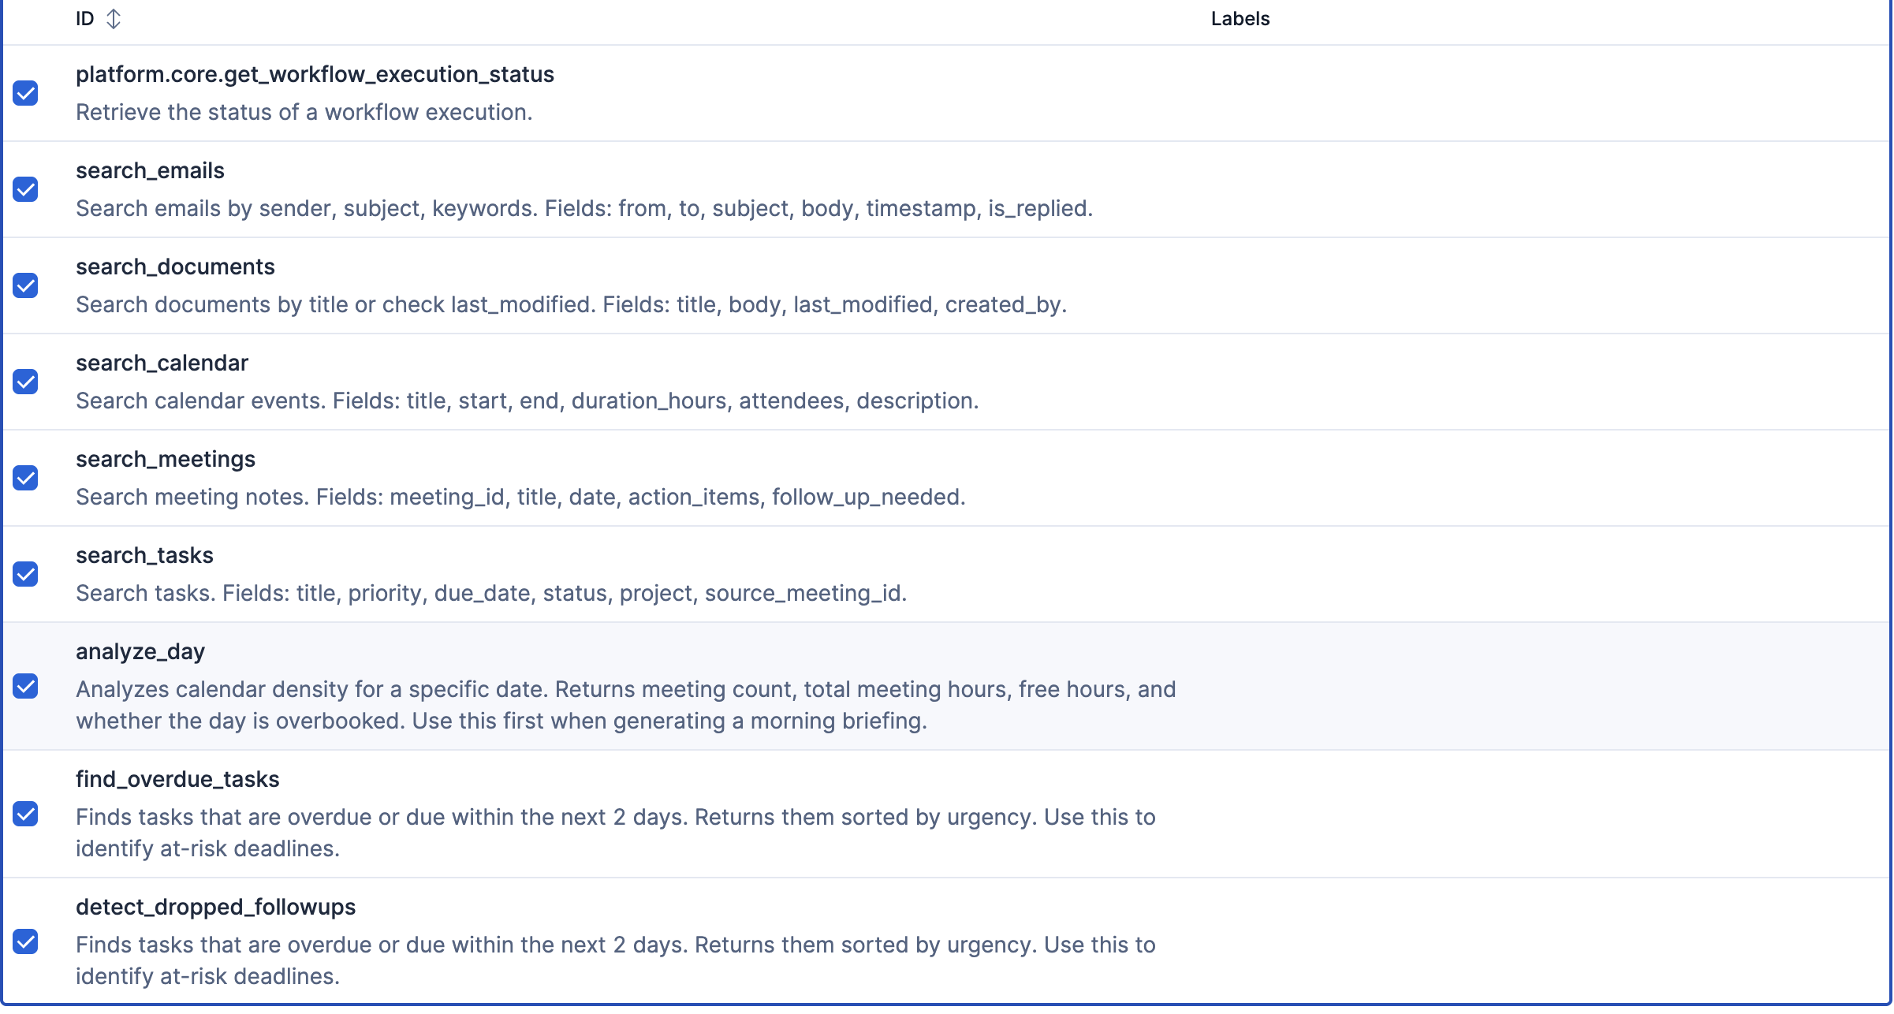Uncheck the search_emails checkbox
Image resolution: width=1894 pixels, height=1014 pixels.
(26, 189)
